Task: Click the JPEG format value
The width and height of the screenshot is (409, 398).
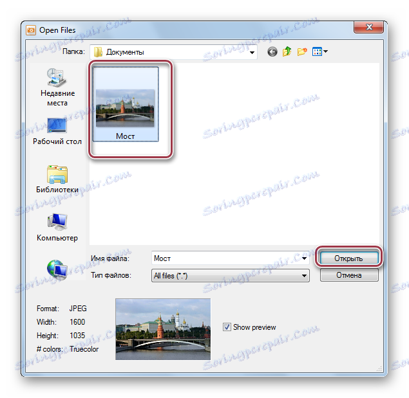Action: pyautogui.click(x=78, y=309)
